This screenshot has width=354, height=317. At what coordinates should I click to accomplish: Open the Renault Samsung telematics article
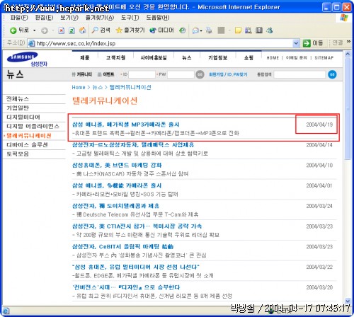(133, 144)
